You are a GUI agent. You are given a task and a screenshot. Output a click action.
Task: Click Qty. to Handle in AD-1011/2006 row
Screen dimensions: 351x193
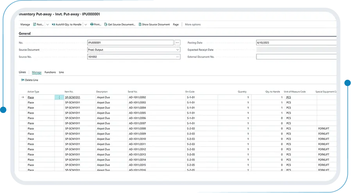[282, 118]
